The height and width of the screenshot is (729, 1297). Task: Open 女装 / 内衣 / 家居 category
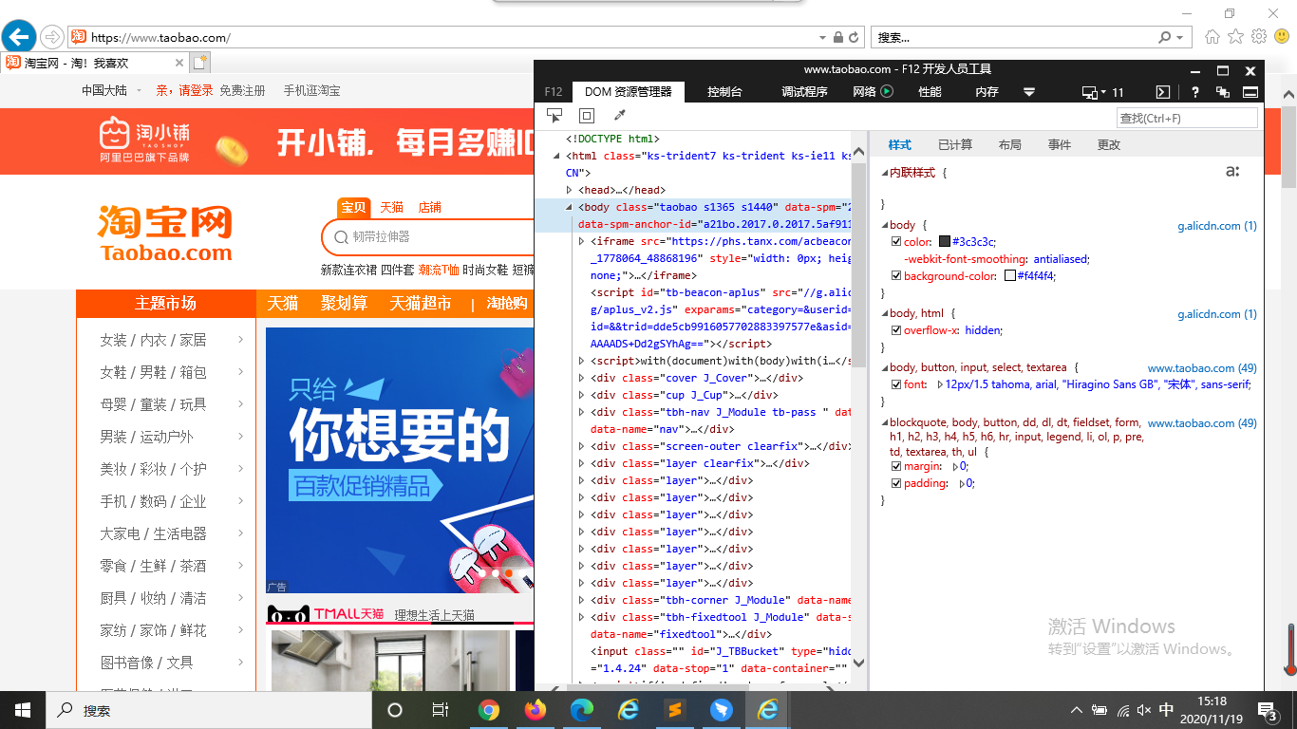point(153,340)
